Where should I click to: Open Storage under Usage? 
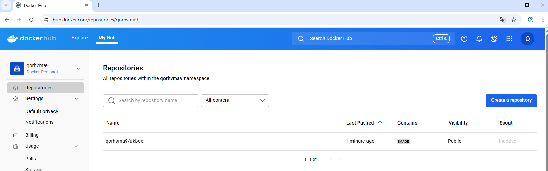(x=34, y=169)
